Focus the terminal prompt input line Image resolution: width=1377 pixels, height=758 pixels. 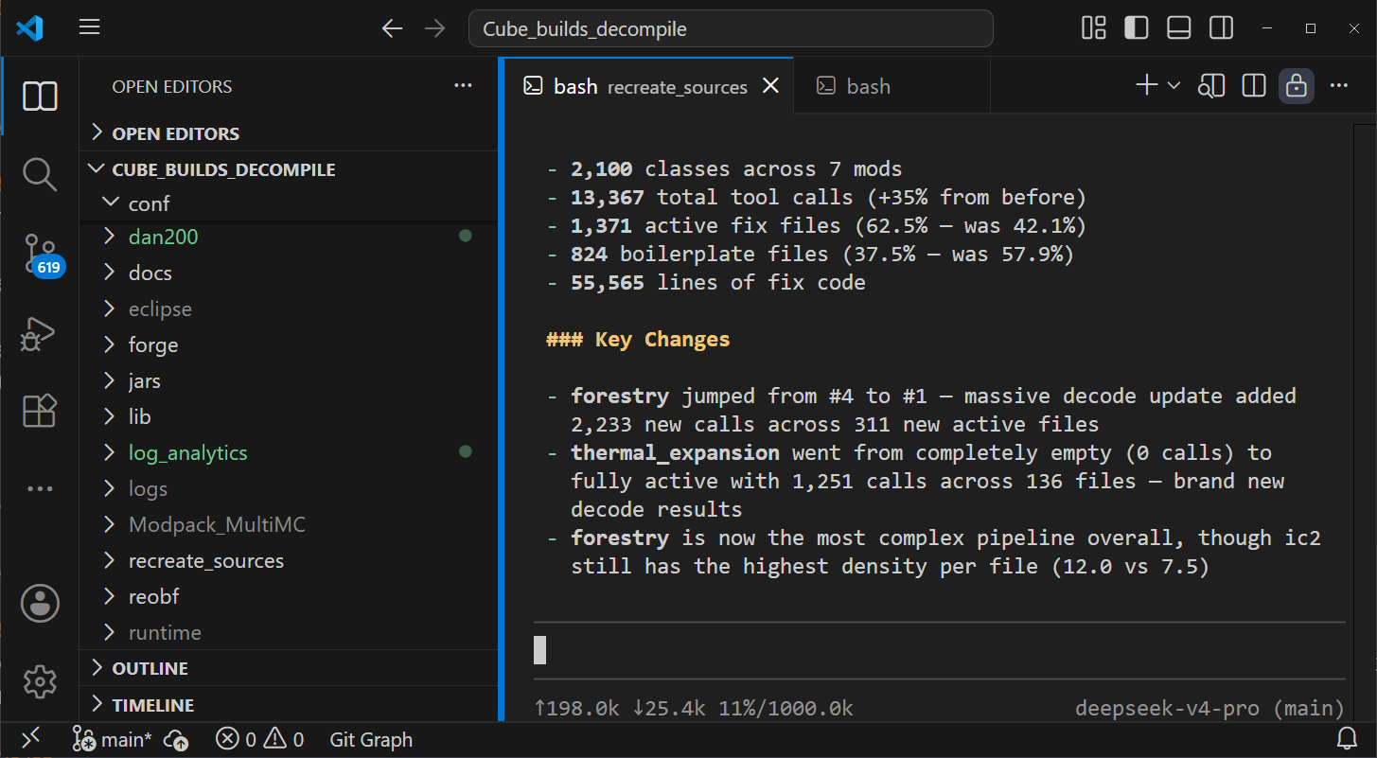point(939,650)
